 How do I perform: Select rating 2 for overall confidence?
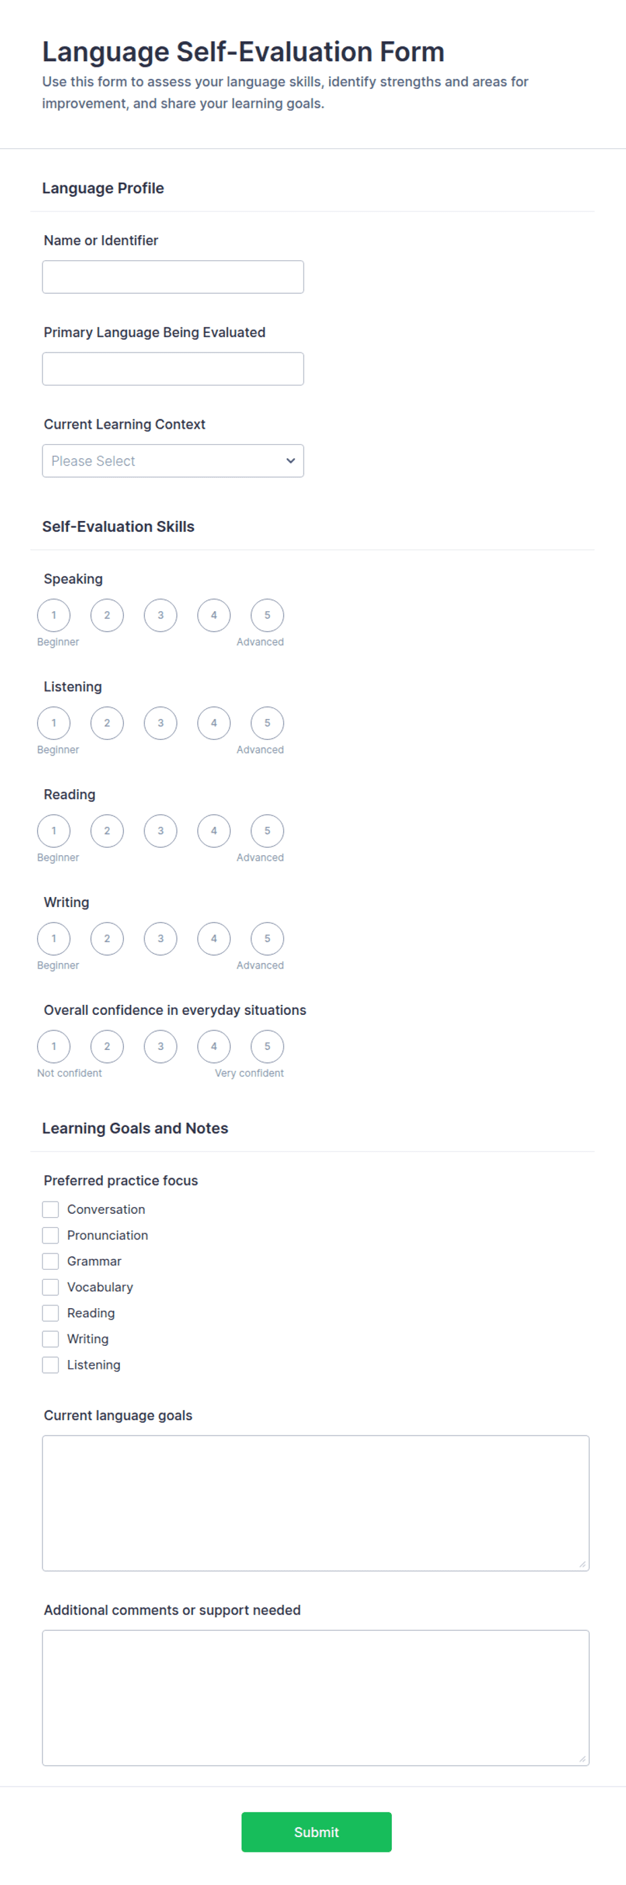tap(108, 1046)
